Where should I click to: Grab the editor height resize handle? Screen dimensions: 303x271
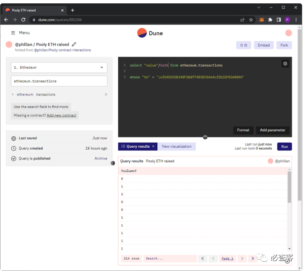[x=205, y=137]
